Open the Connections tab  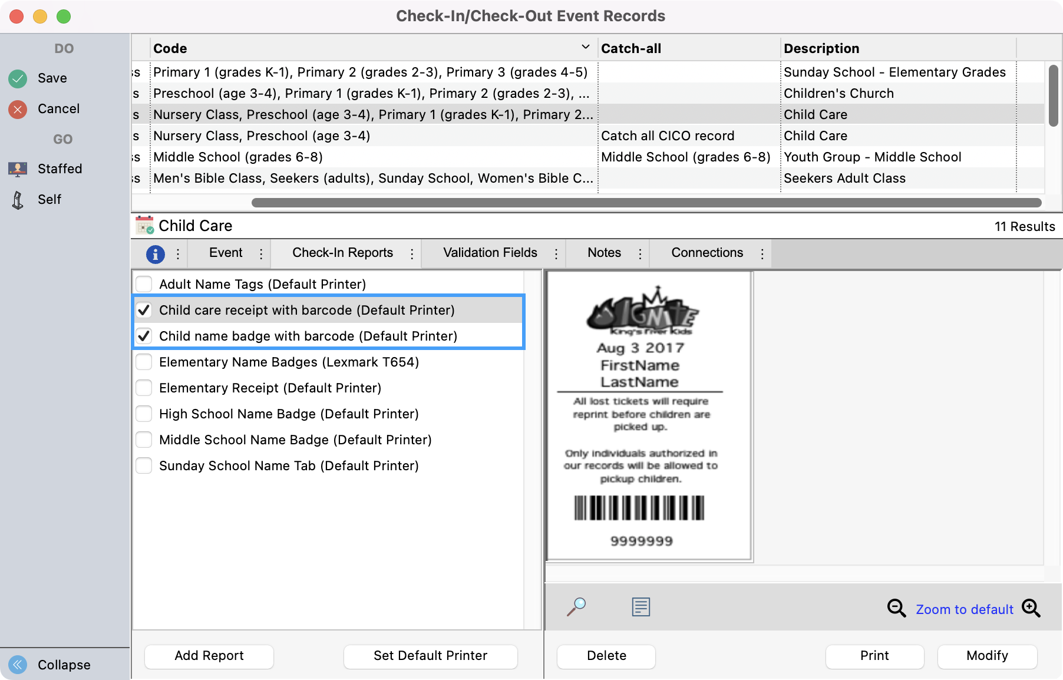coord(707,253)
